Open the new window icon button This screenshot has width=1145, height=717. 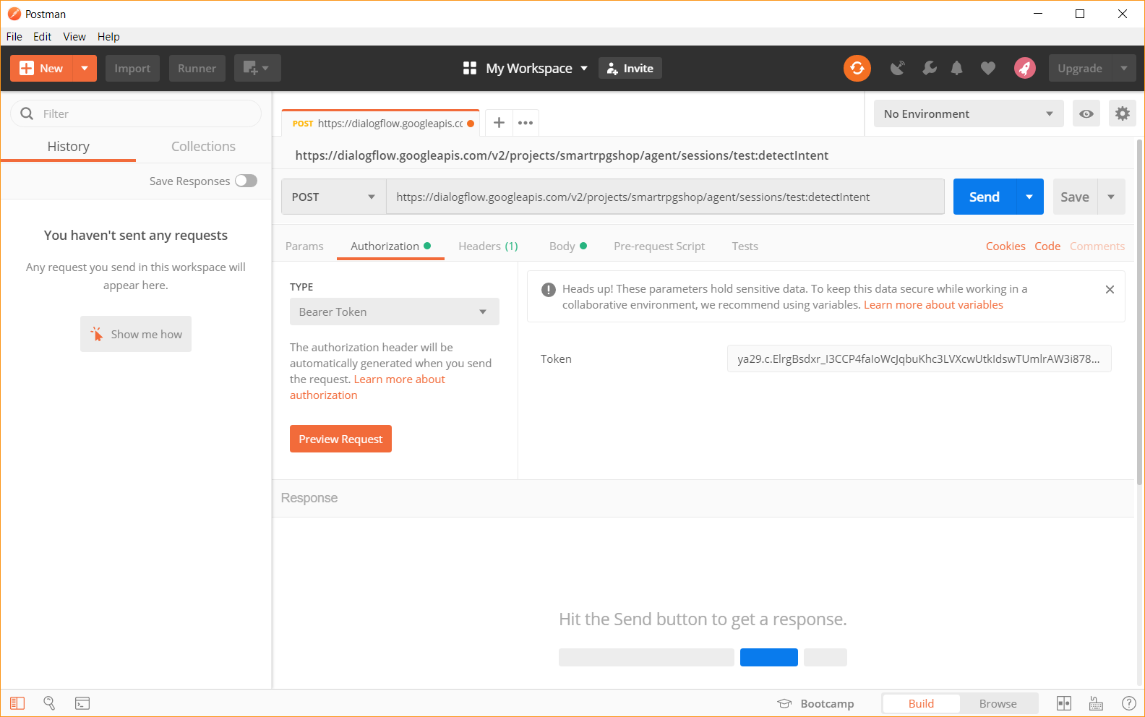257,68
